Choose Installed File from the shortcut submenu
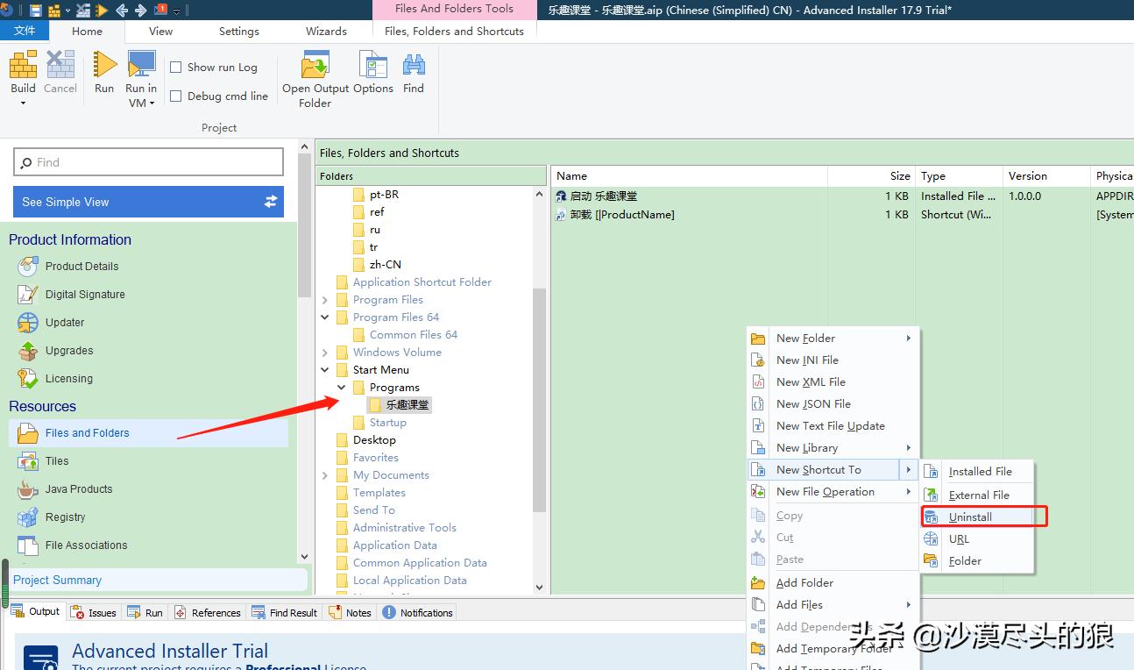 tap(977, 472)
